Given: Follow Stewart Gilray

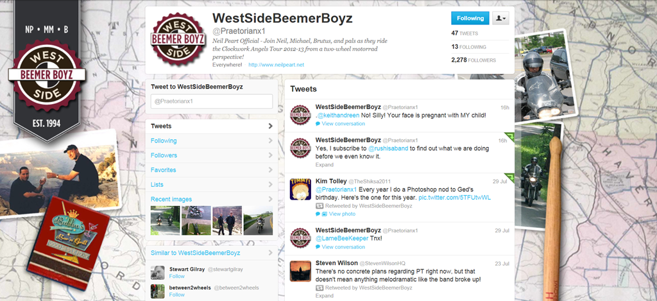Looking at the screenshot, I should point(177,276).
